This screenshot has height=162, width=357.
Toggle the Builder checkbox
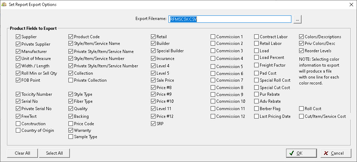coord(153,43)
